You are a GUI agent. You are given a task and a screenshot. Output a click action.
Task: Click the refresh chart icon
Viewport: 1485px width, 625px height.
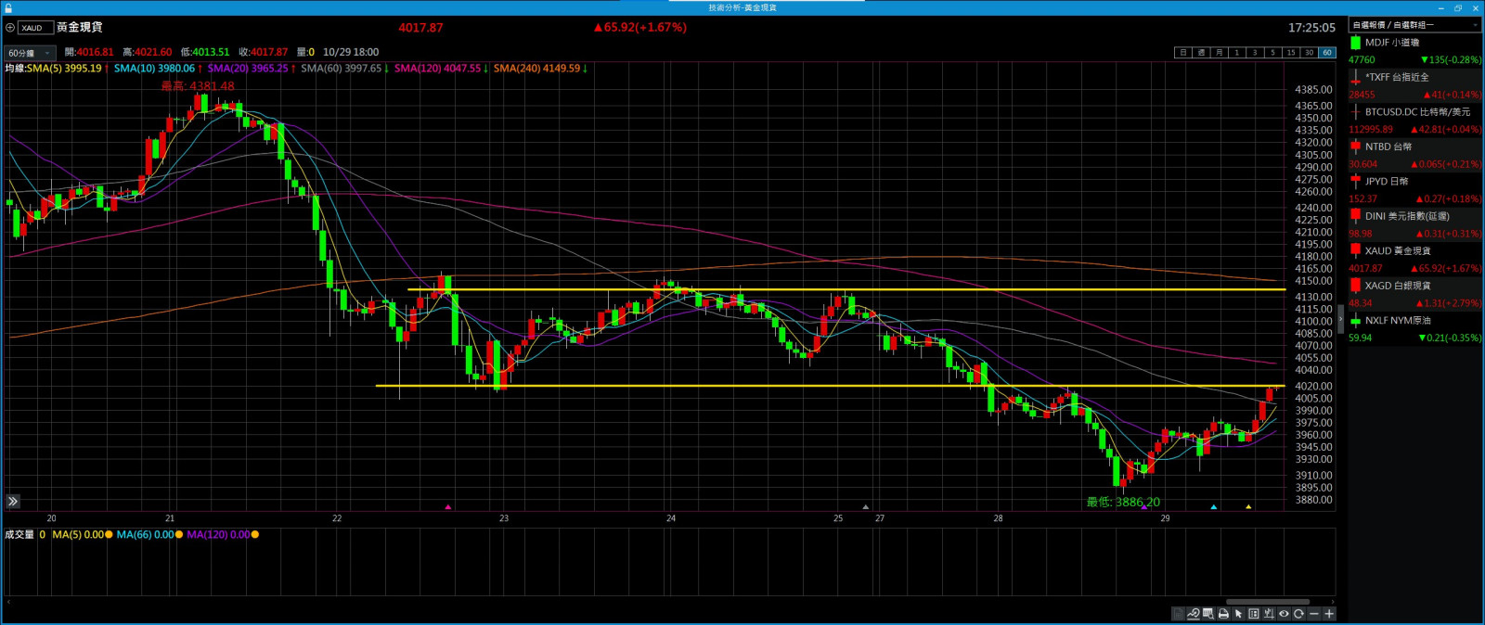pos(1298,614)
